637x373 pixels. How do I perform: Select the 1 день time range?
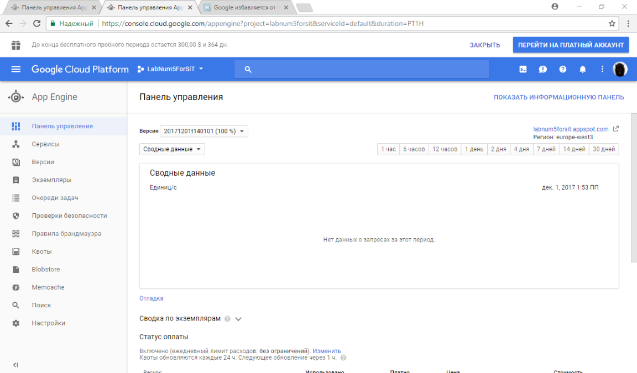point(474,149)
